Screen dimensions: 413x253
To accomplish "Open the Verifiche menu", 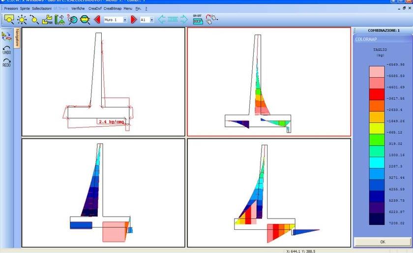I will point(78,9).
